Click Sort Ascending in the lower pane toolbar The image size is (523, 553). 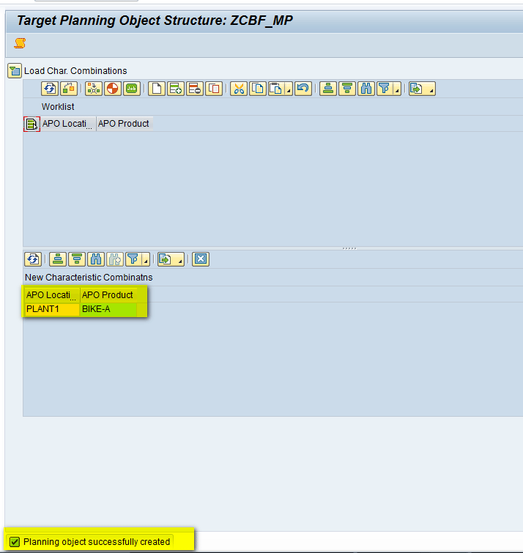(x=58, y=259)
